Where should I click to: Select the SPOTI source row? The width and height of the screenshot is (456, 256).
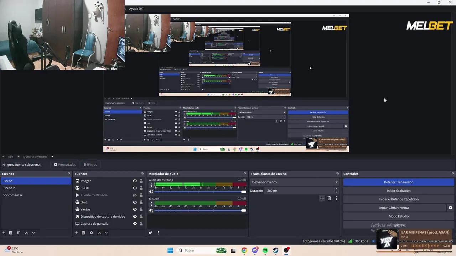click(x=109, y=188)
